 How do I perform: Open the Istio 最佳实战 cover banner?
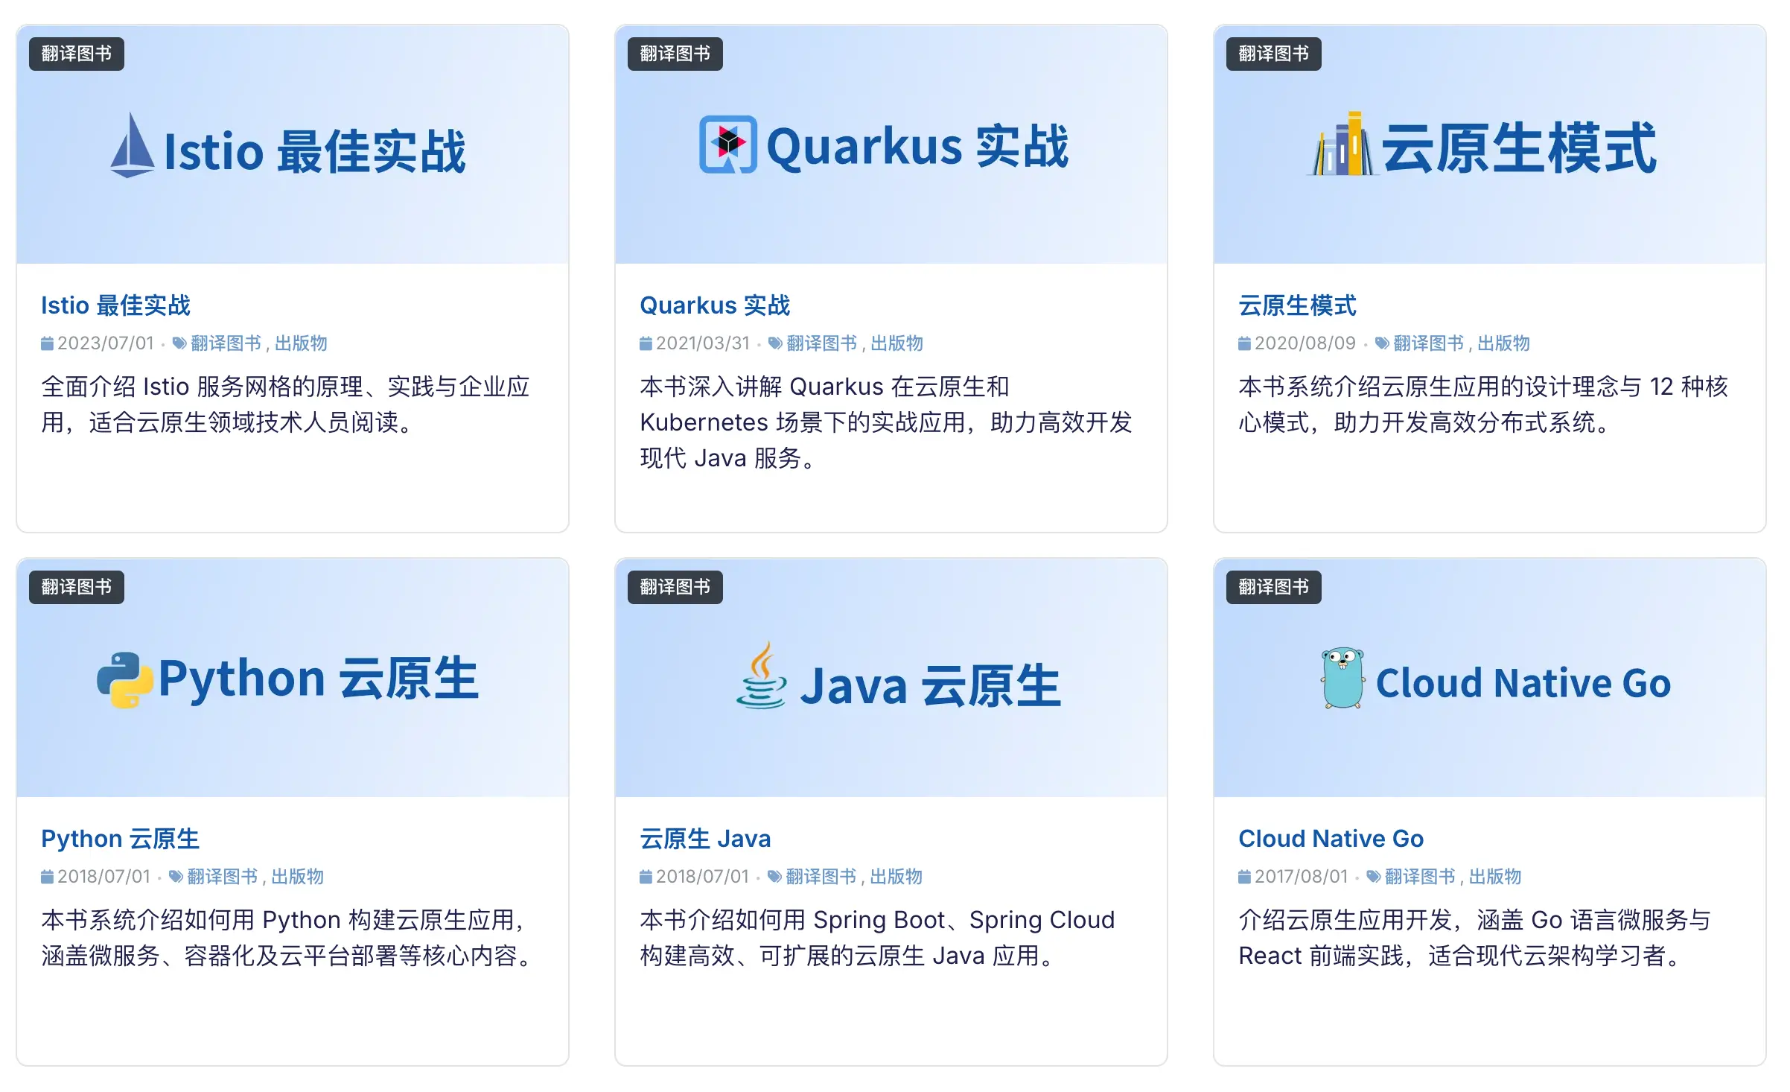point(293,145)
